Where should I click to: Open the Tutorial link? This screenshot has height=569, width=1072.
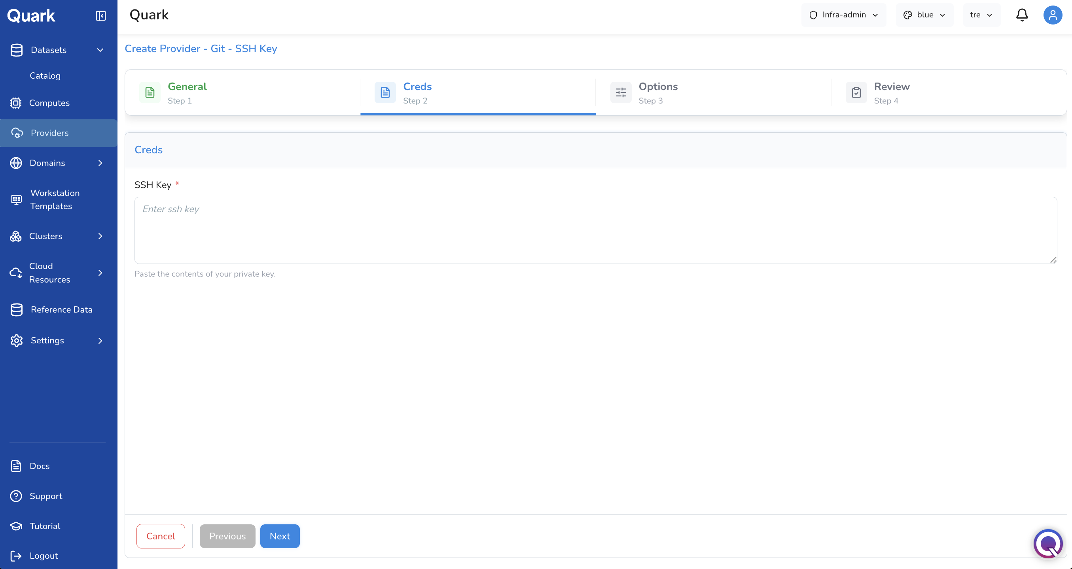click(x=45, y=526)
